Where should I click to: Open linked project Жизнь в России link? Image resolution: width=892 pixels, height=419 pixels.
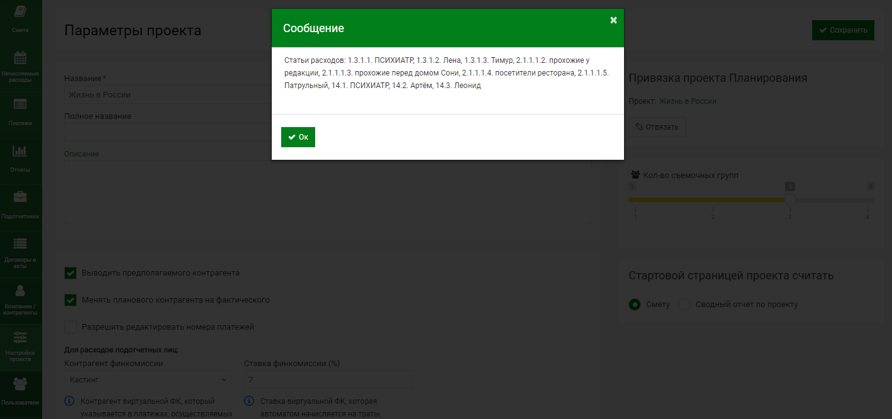(688, 101)
